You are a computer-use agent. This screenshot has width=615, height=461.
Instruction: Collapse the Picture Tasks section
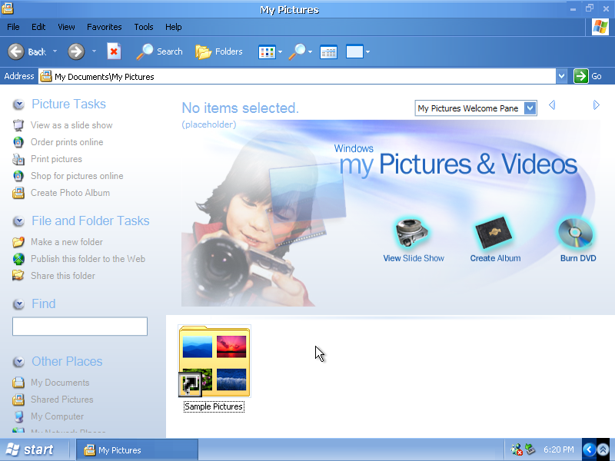point(18,104)
